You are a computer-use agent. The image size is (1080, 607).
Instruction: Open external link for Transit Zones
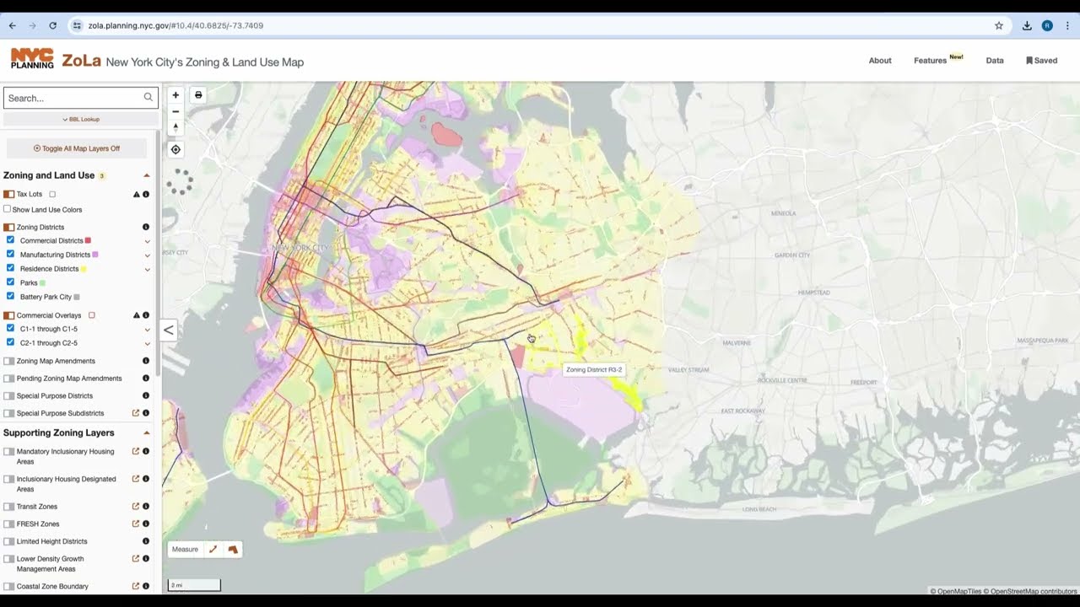click(136, 507)
